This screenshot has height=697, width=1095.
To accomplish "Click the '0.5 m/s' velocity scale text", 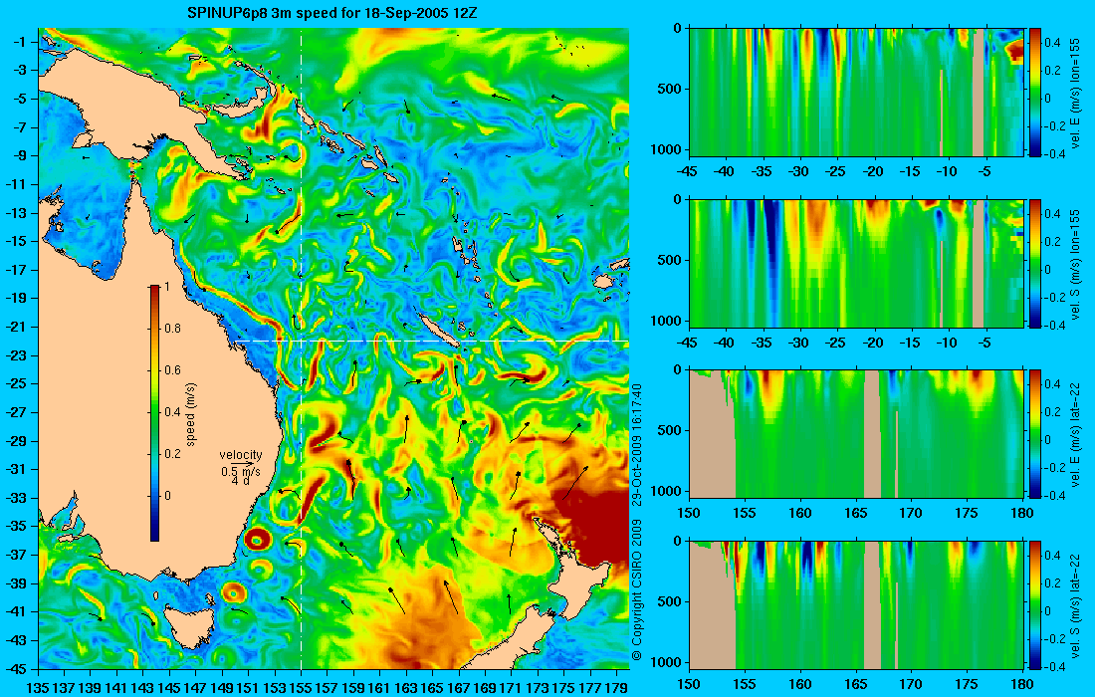I will coord(240,472).
